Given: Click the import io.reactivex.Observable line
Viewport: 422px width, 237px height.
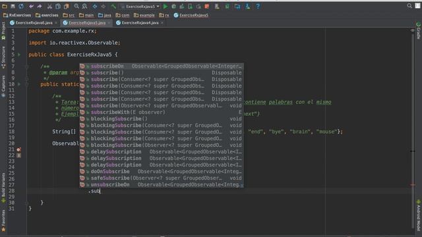Looking at the screenshot, I should point(75,43).
